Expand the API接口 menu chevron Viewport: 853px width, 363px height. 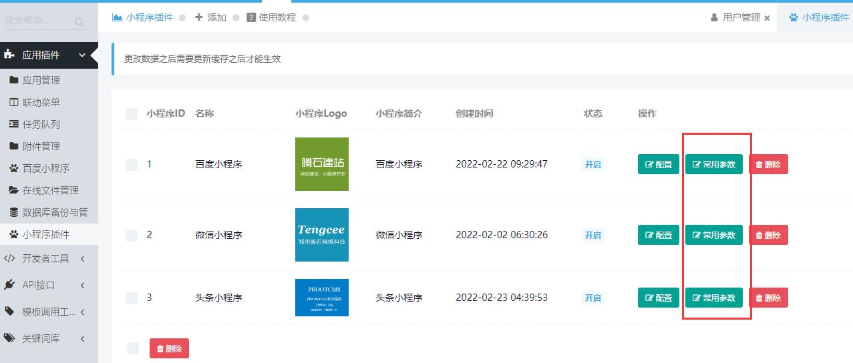pos(82,285)
